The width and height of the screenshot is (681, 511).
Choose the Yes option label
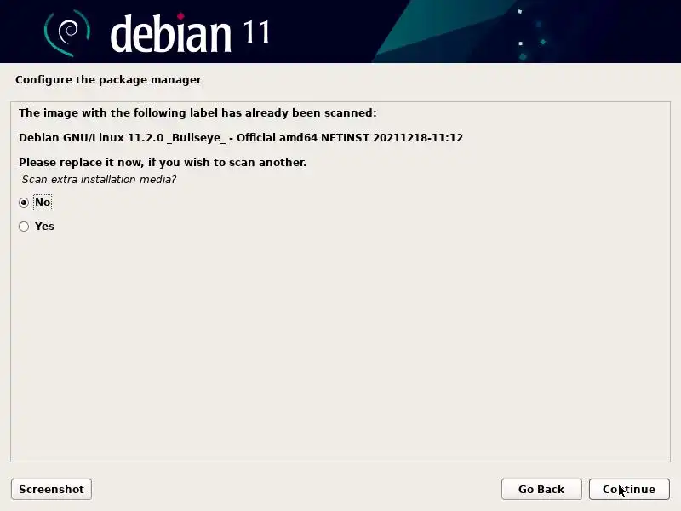[x=44, y=227]
